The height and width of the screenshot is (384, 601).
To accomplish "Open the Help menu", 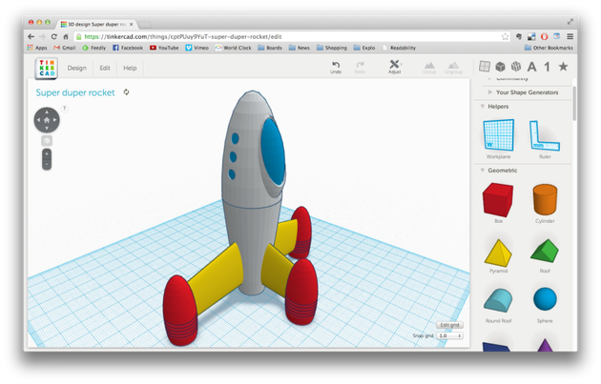I will tap(130, 68).
